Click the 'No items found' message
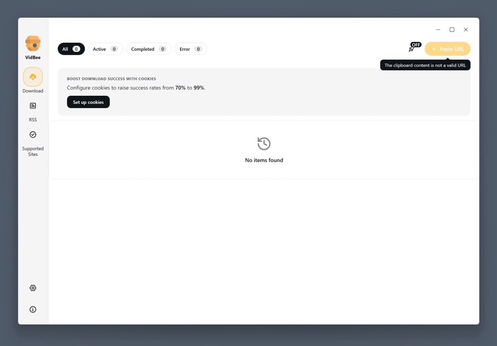Viewport: 497px width, 346px height. (264, 160)
